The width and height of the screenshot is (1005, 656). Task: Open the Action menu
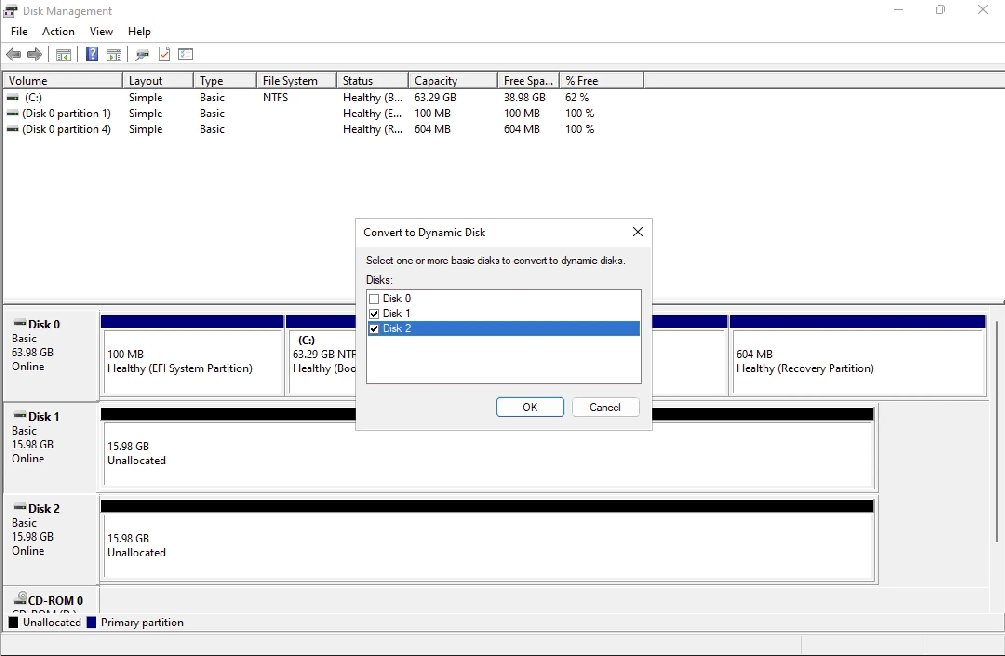pos(58,31)
